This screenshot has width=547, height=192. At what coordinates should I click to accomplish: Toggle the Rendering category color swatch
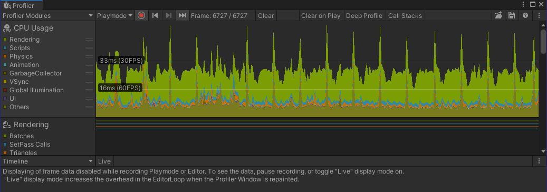(5, 40)
